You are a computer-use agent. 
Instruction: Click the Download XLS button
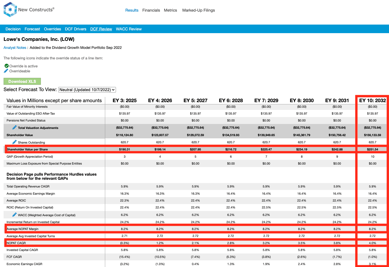tap(22, 81)
